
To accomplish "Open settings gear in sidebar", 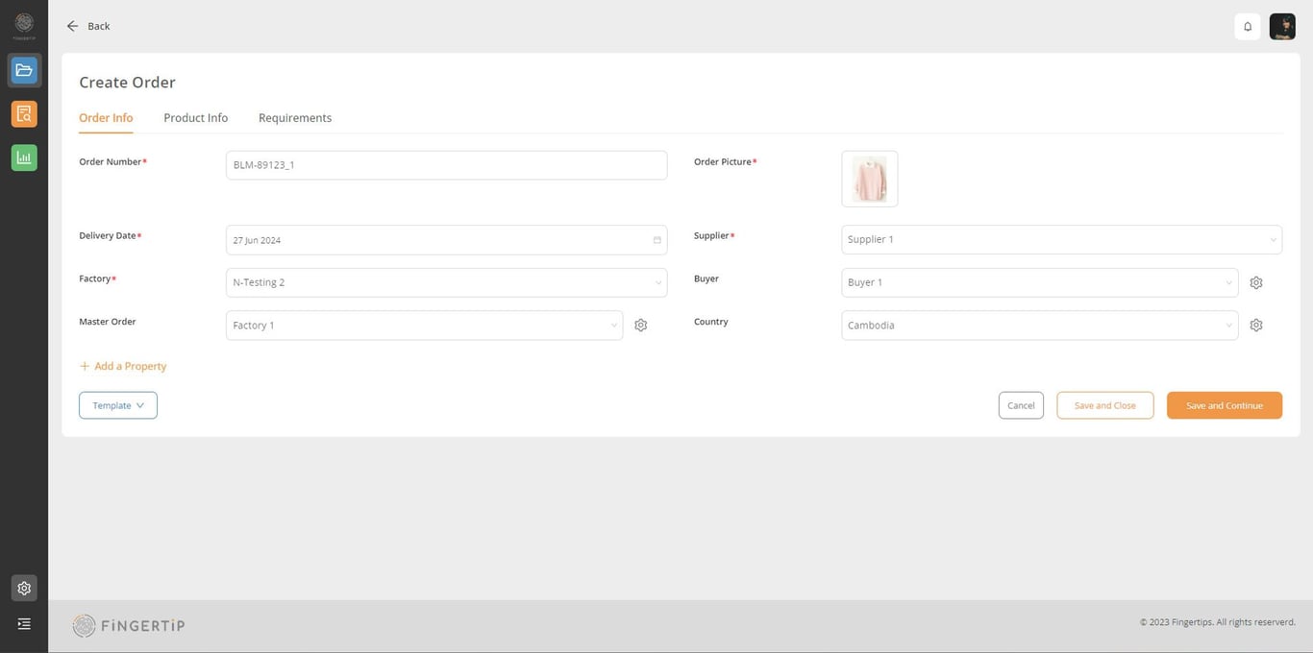I will (x=24, y=588).
